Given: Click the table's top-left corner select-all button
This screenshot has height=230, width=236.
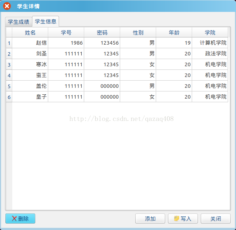Looking at the screenshot, I should 9,32.
